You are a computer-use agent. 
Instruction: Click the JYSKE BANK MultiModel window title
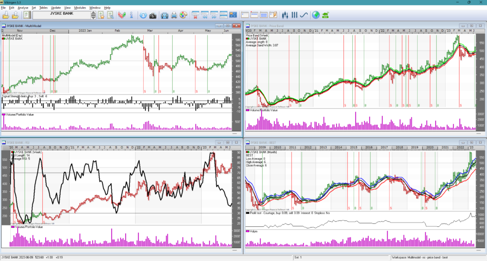pos(24,26)
